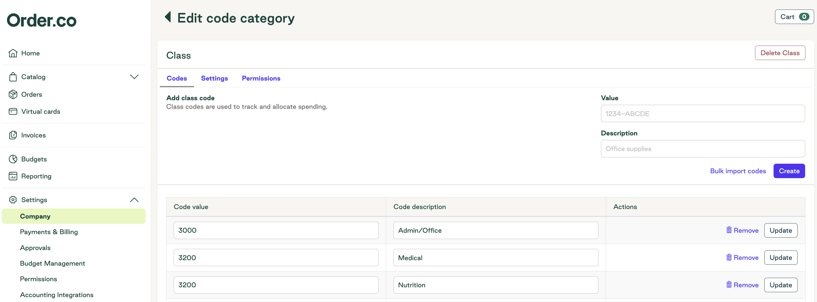Viewport: 817px width, 302px height.
Task: Click the Reporting chart icon
Action: pos(13,176)
